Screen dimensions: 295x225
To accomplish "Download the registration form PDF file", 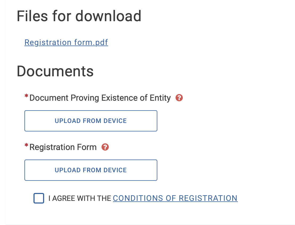I will tap(66, 42).
